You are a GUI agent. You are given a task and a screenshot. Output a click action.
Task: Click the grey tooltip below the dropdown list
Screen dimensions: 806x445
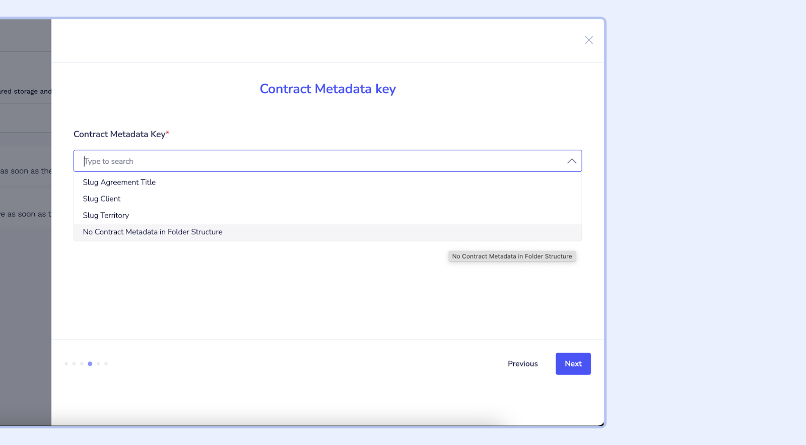pyautogui.click(x=512, y=257)
